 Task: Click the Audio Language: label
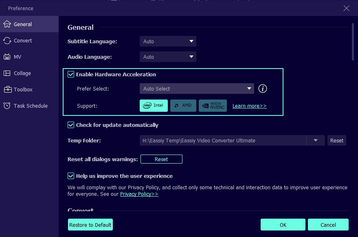pyautogui.click(x=90, y=57)
